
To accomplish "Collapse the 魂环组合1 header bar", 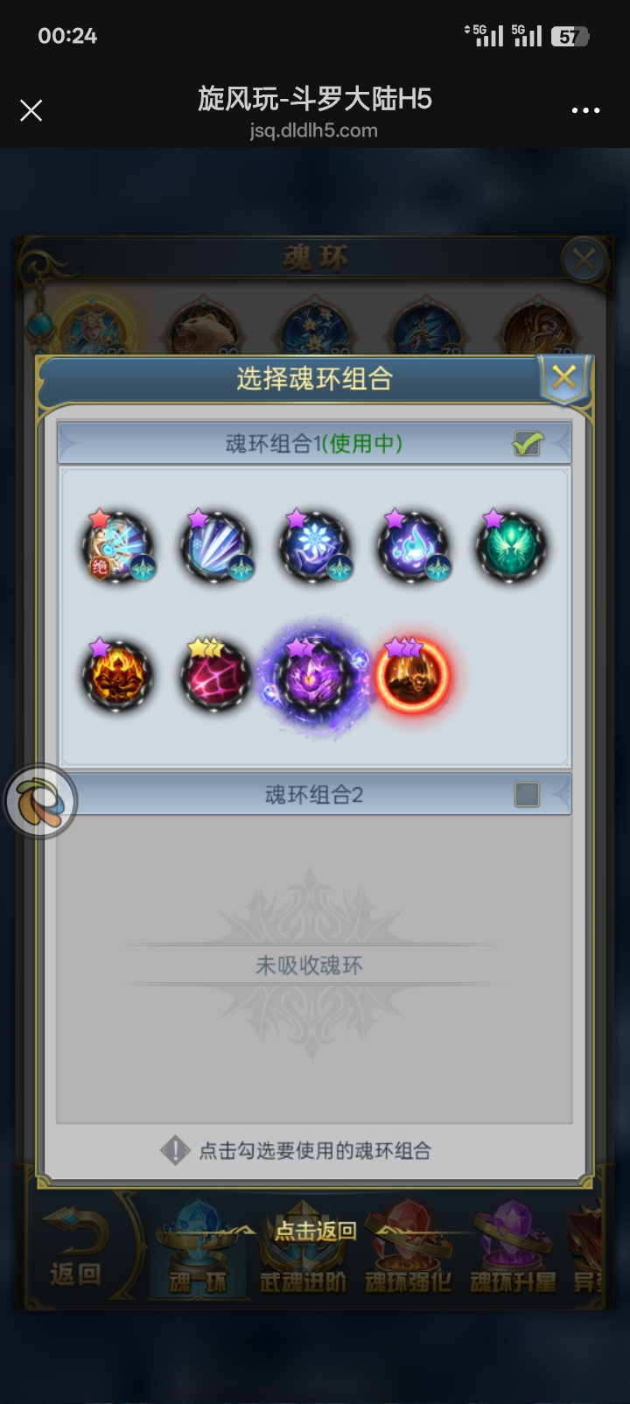I will coord(314,443).
